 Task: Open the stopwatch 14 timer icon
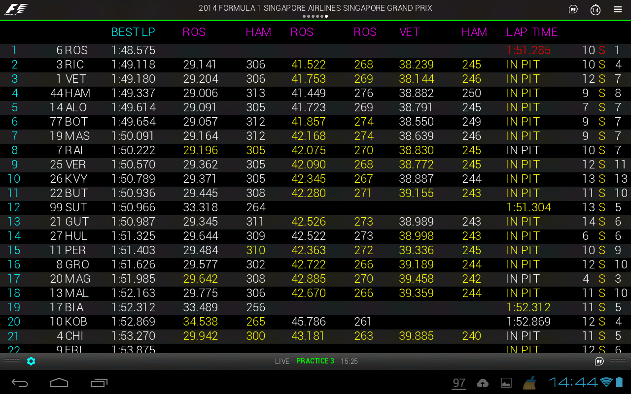click(x=596, y=9)
